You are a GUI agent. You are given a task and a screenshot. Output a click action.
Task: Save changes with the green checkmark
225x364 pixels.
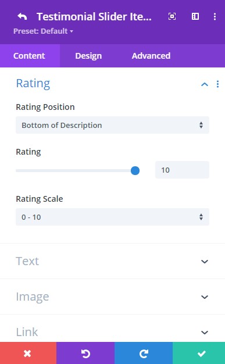pyautogui.click(x=199, y=353)
